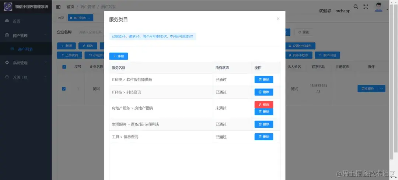The width and height of the screenshot is (398, 180).
Task: Delete the 信息查询 category row
Action: (x=264, y=137)
